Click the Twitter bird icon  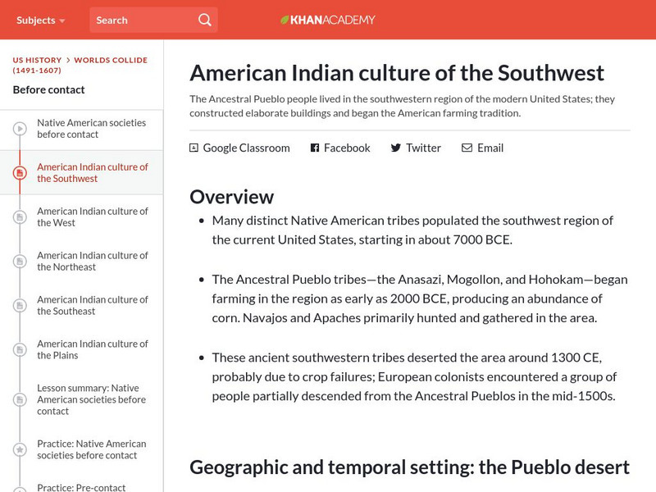395,148
